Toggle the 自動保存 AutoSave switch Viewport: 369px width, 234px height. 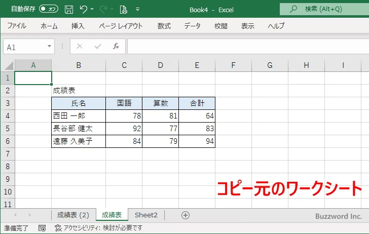(x=49, y=9)
